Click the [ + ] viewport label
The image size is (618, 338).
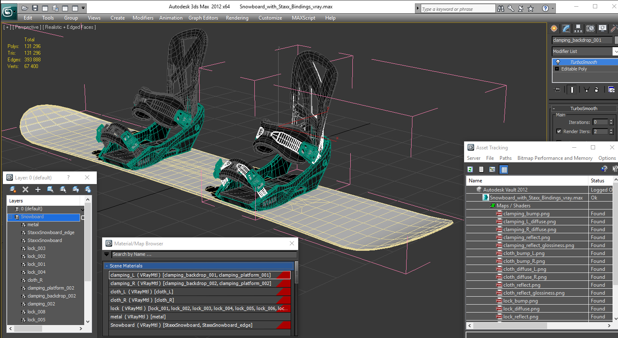(x=7, y=27)
